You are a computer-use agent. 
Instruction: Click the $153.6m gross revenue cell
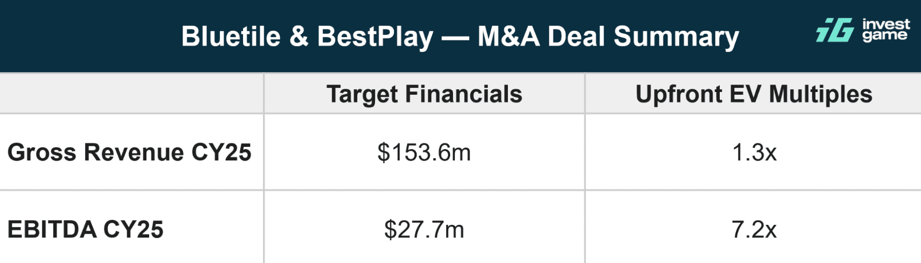click(424, 152)
